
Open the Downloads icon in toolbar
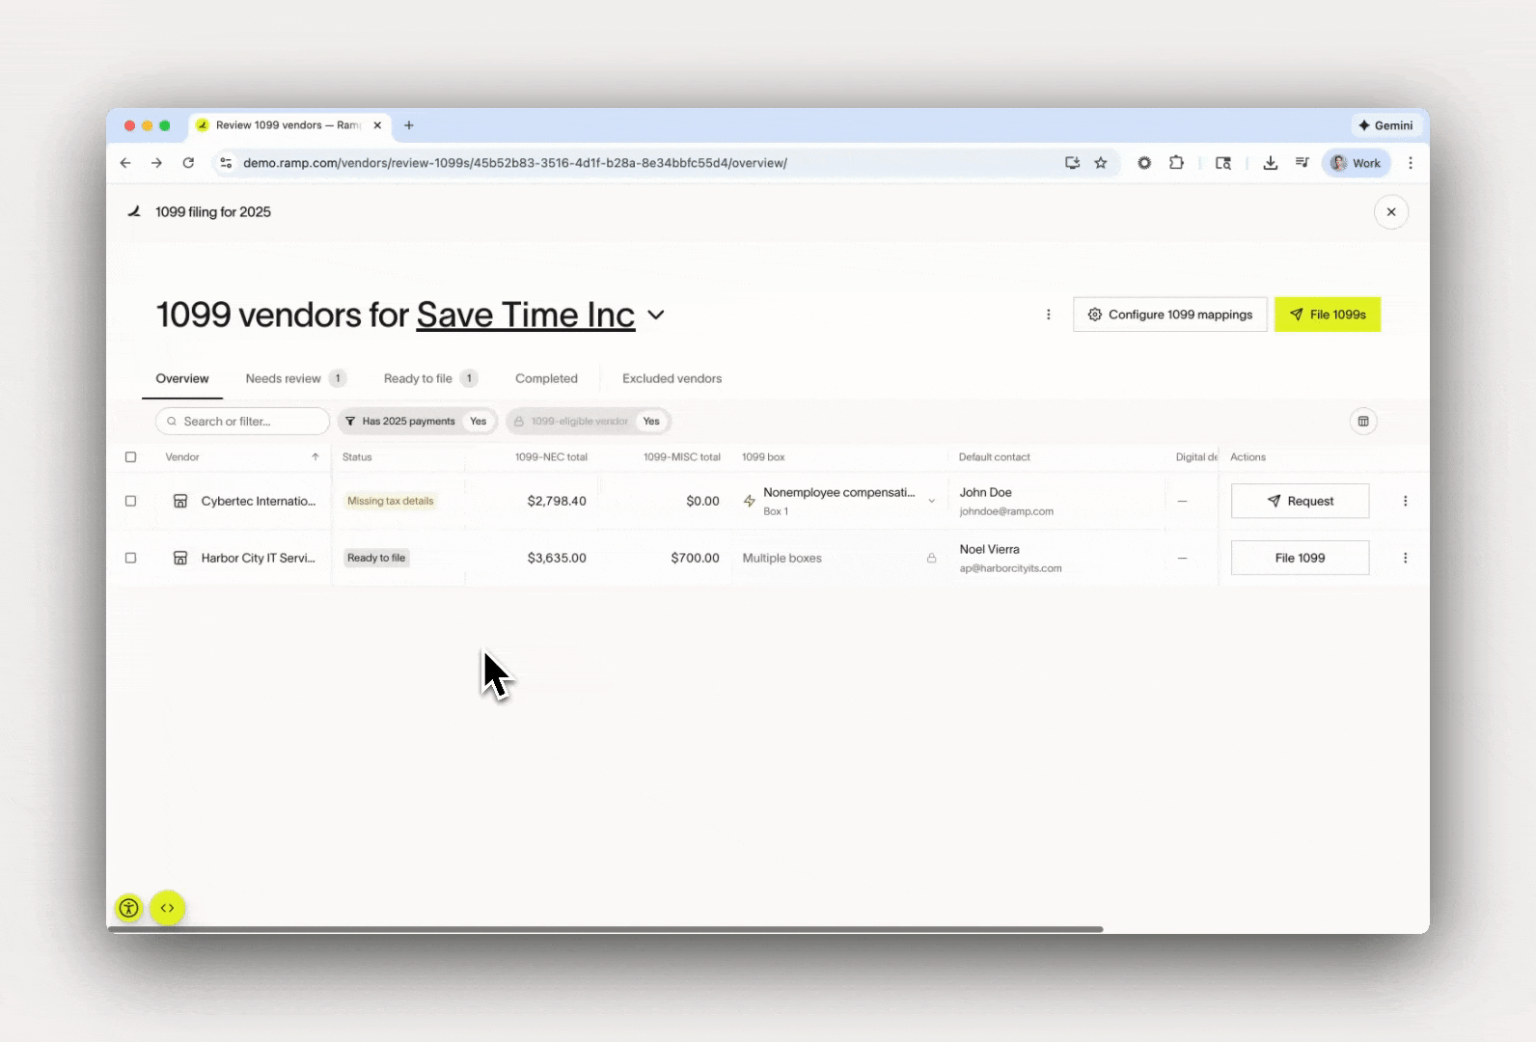pos(1271,163)
